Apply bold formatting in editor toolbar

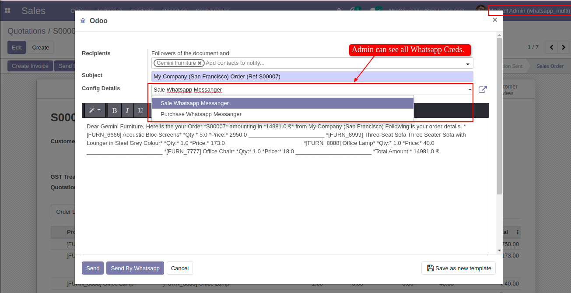click(115, 110)
